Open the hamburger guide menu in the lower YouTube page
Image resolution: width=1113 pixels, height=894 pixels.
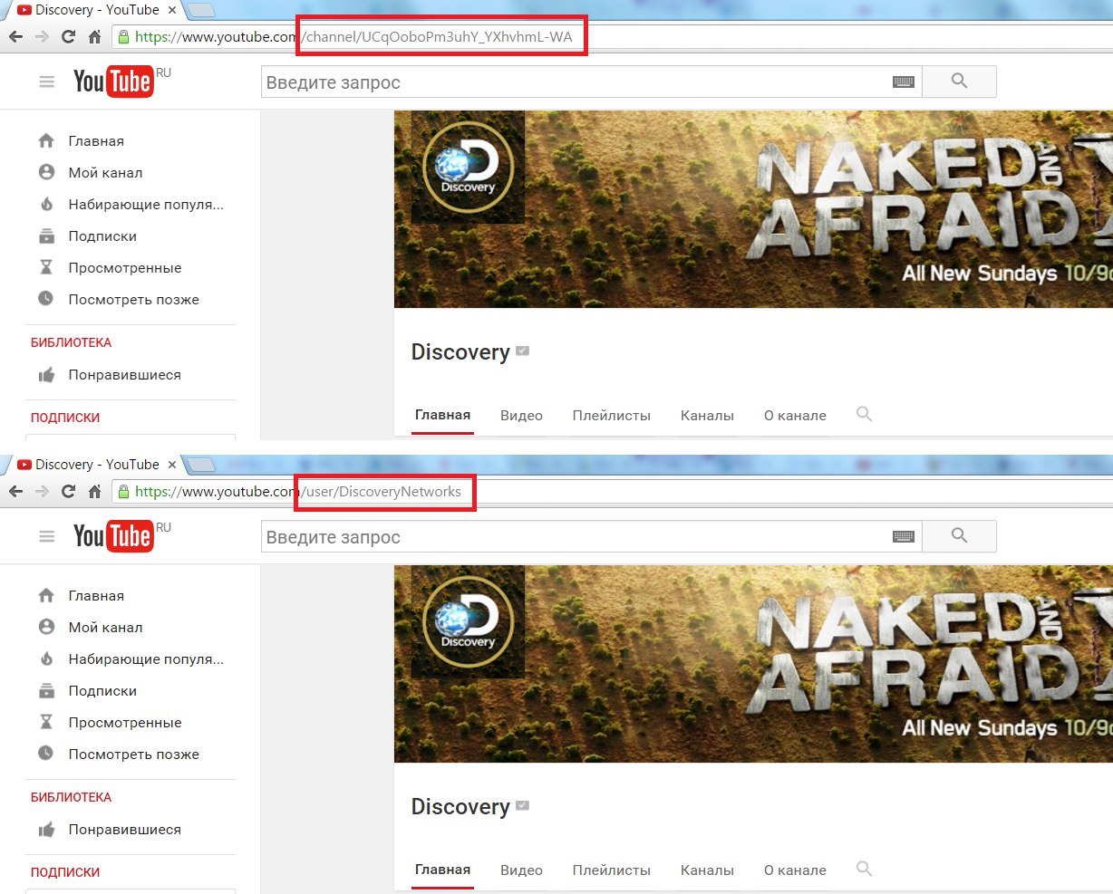tap(47, 537)
